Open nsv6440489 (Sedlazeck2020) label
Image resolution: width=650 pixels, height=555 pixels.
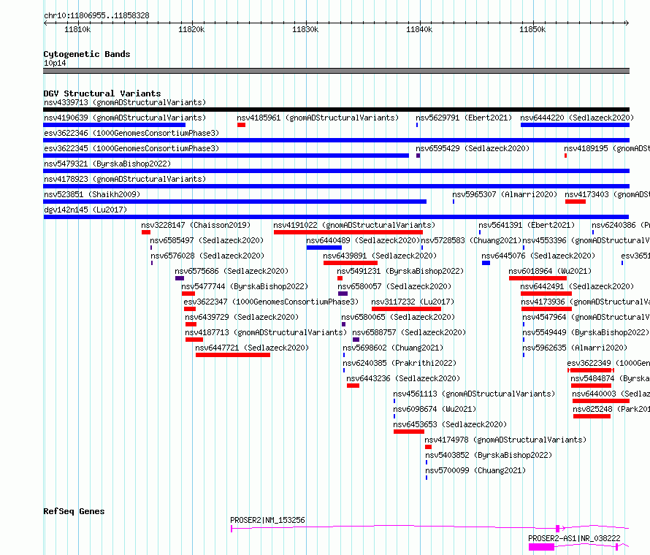tap(363, 240)
